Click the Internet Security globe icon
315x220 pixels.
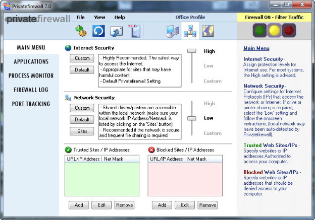(x=68, y=48)
